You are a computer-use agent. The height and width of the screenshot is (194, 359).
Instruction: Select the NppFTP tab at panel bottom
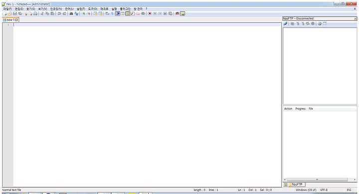click(297, 185)
